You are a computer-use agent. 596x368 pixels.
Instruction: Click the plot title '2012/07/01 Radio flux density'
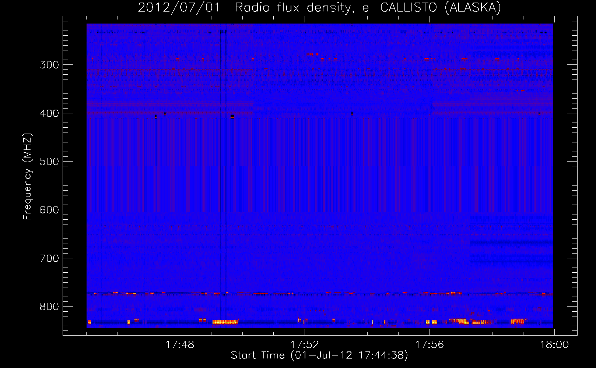point(244,8)
